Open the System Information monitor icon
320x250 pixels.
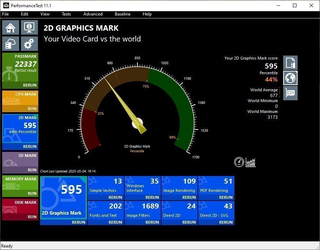(x=29, y=27)
